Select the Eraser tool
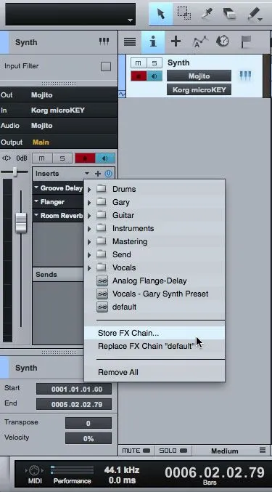 click(230, 14)
